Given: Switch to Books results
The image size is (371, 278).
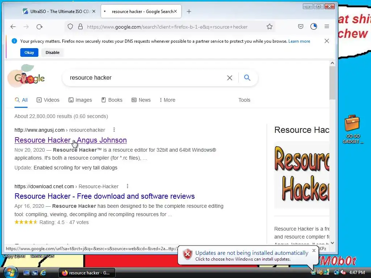Looking at the screenshot, I should 112,100.
